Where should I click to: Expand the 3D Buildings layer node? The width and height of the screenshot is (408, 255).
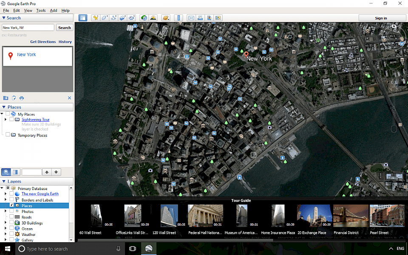(x=6, y=222)
